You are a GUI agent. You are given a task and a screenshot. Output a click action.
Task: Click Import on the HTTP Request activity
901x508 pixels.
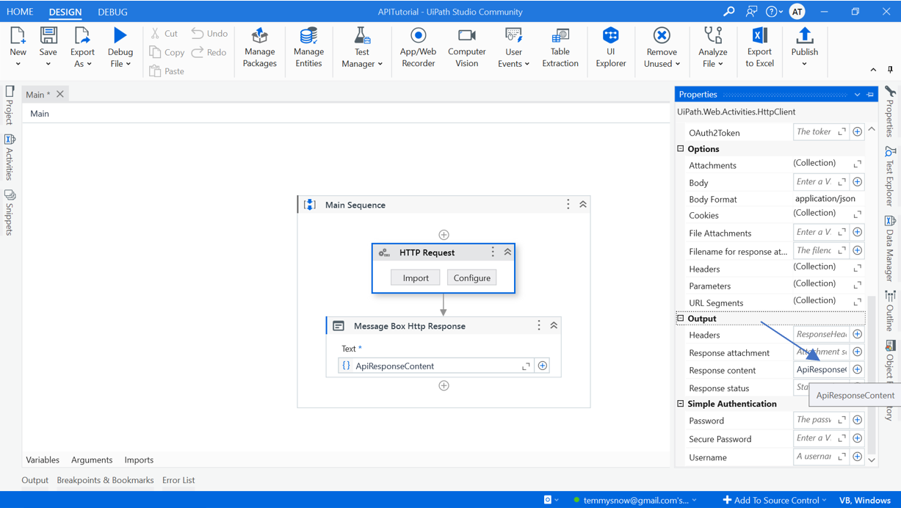(x=415, y=277)
